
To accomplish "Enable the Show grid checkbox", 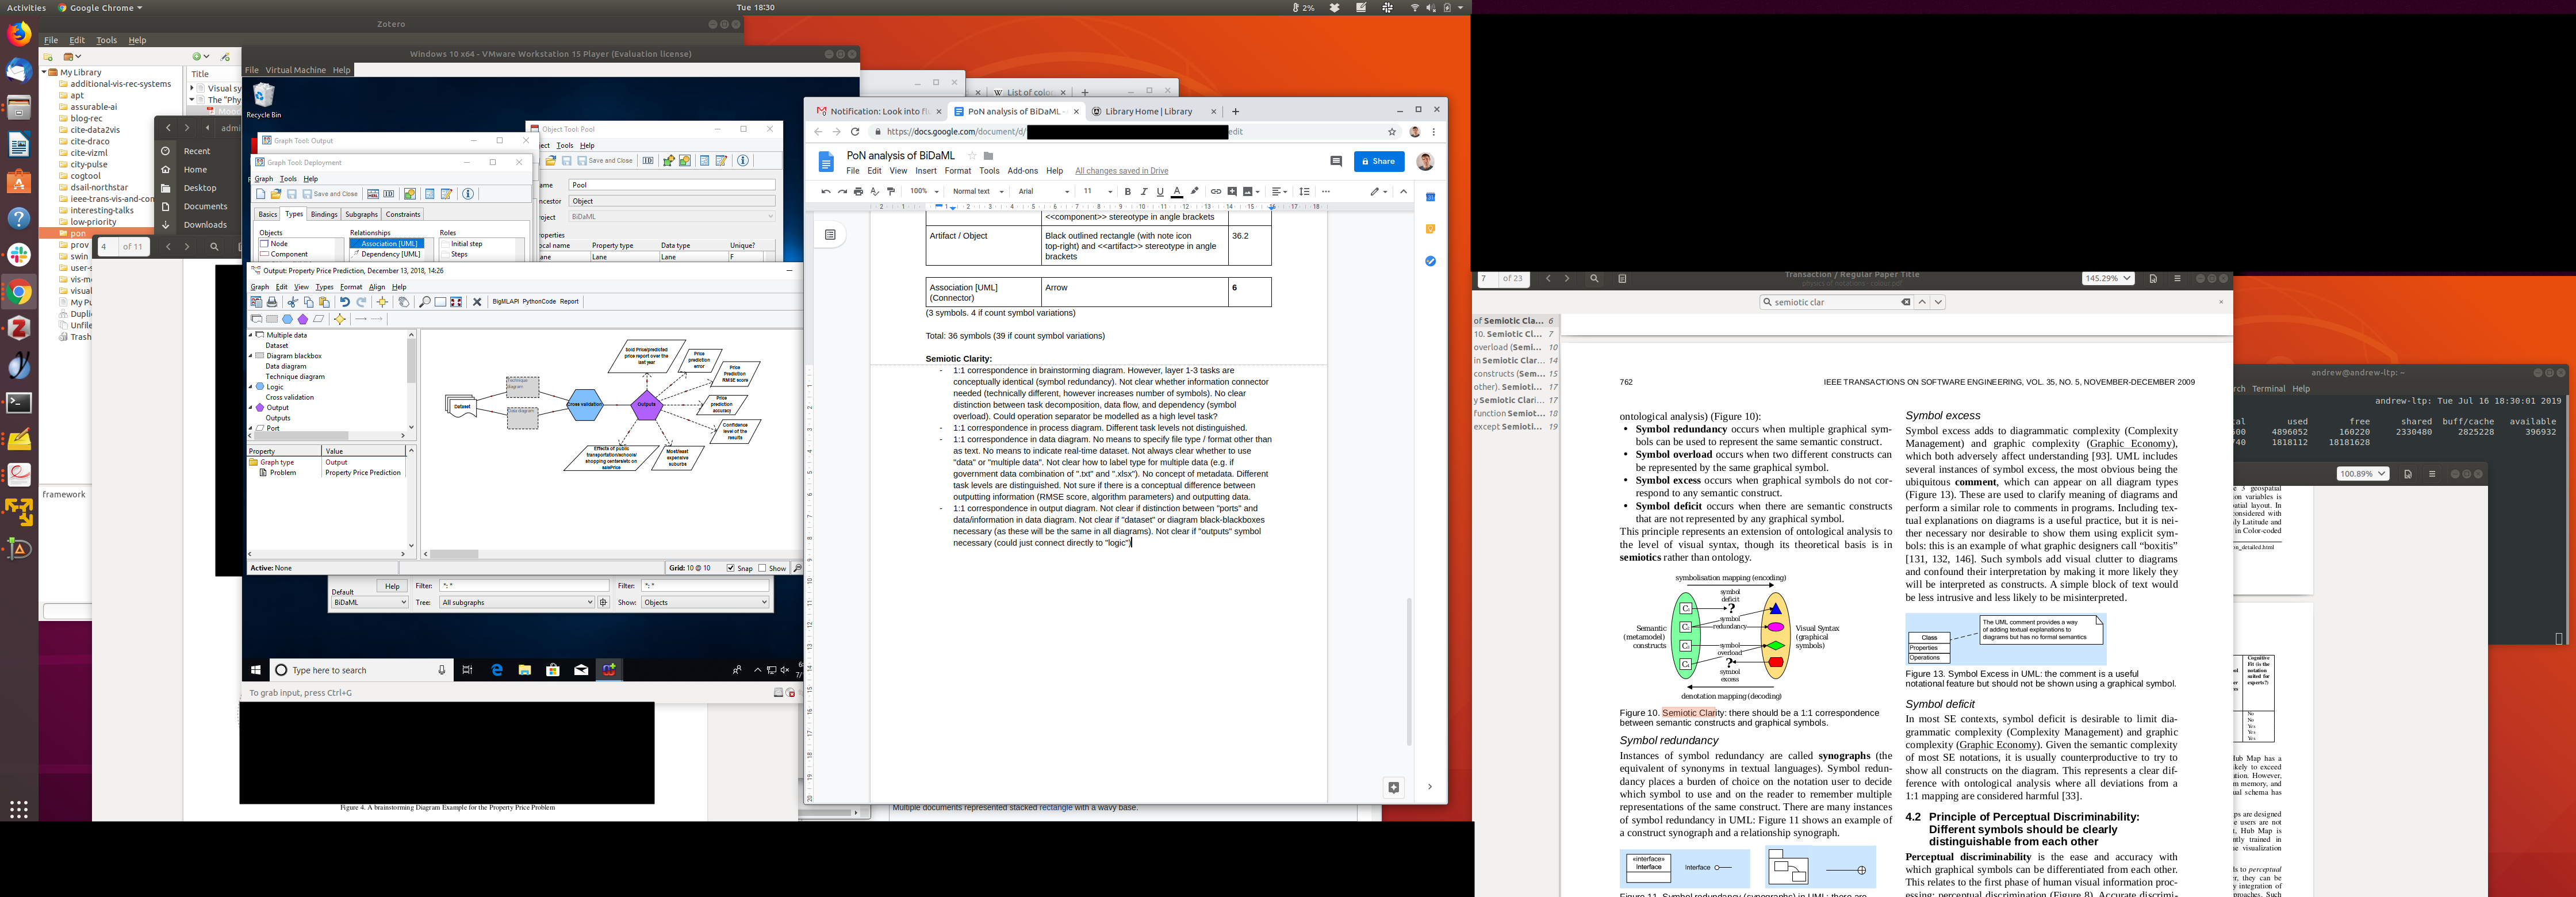I will (x=763, y=568).
